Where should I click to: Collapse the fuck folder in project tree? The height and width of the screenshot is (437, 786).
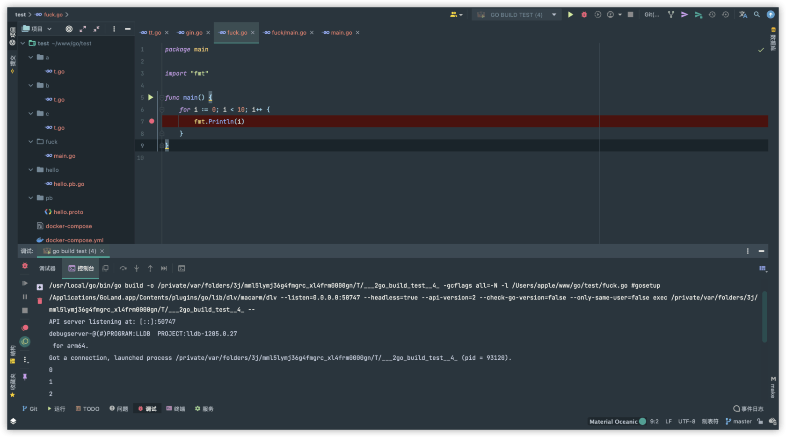(30, 141)
